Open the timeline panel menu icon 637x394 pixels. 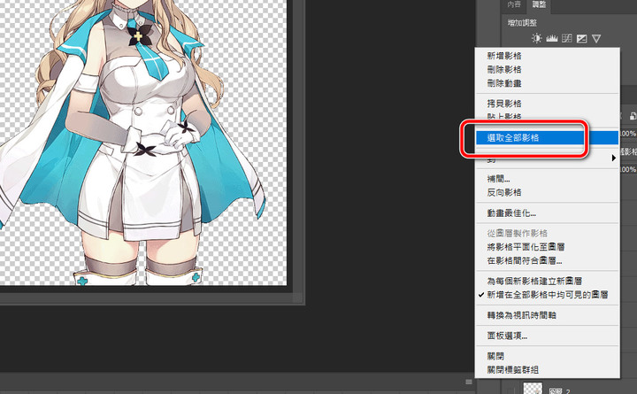click(x=468, y=382)
